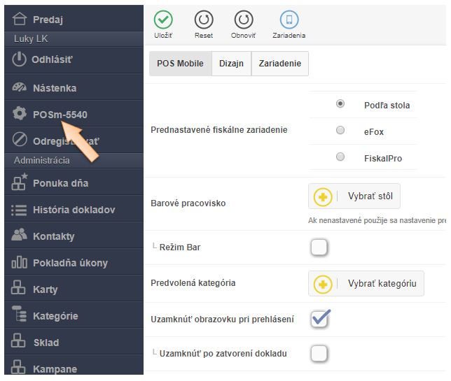Click the Vybrať kategóriu button
Image resolution: width=451 pixels, height=381 pixels.
pos(366,283)
